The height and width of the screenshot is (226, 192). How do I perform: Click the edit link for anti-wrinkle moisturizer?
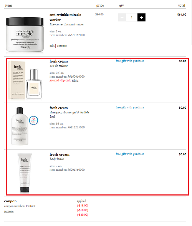click(x=52, y=46)
